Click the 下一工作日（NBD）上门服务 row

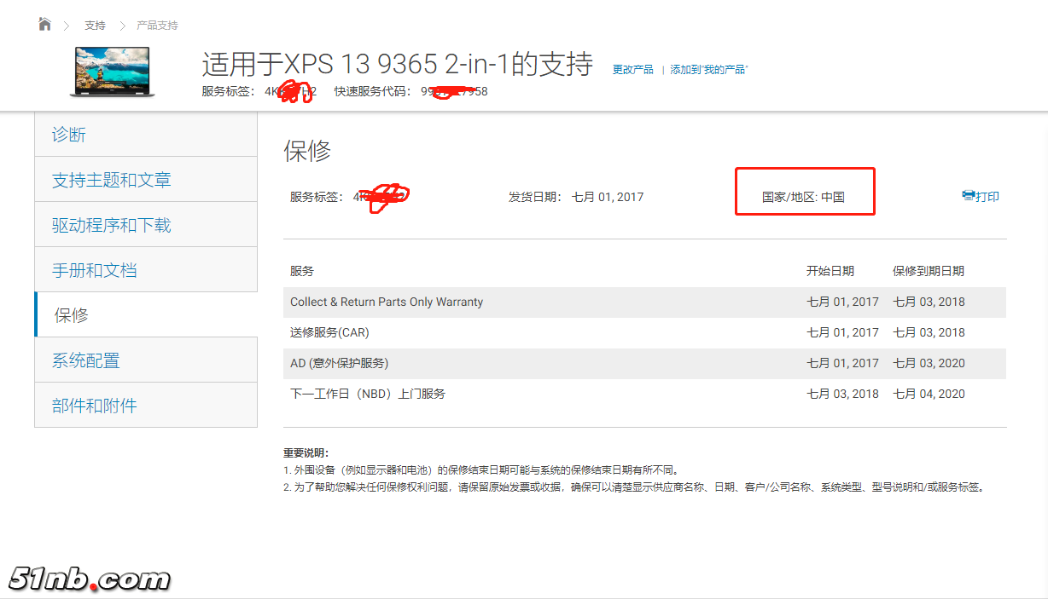[x=368, y=394]
